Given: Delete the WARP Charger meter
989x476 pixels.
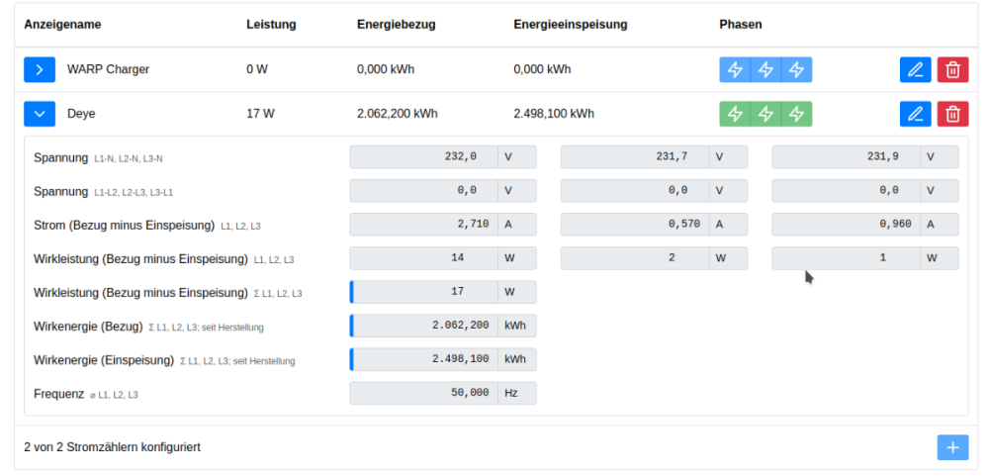Looking at the screenshot, I should point(952,69).
